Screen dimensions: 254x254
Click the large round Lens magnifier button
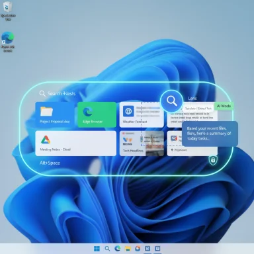coord(172,101)
